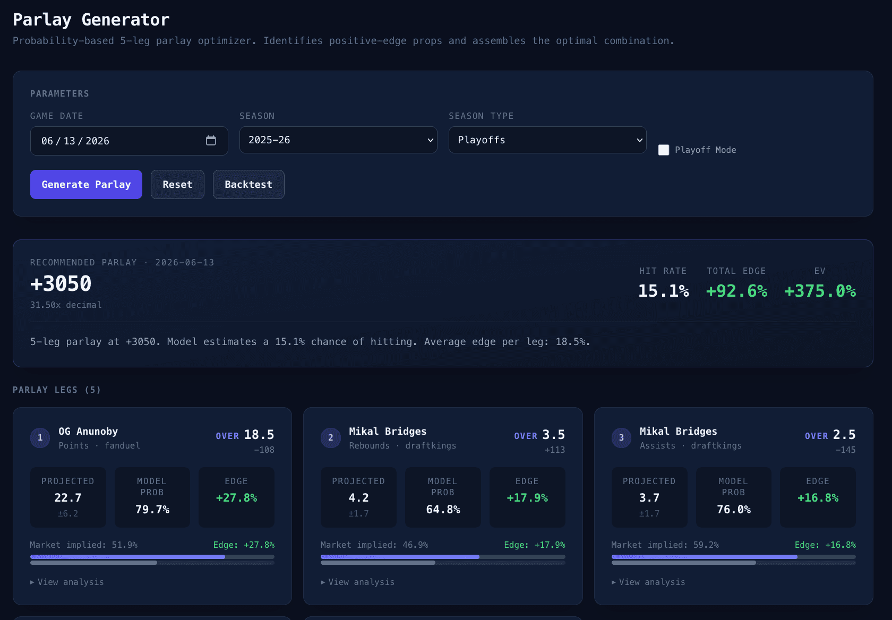Click OVER 18.5 line for Anunoby
892x620 pixels.
245,435
